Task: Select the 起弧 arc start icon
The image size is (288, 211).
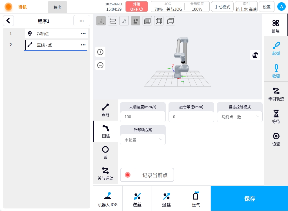Action: click(x=276, y=48)
